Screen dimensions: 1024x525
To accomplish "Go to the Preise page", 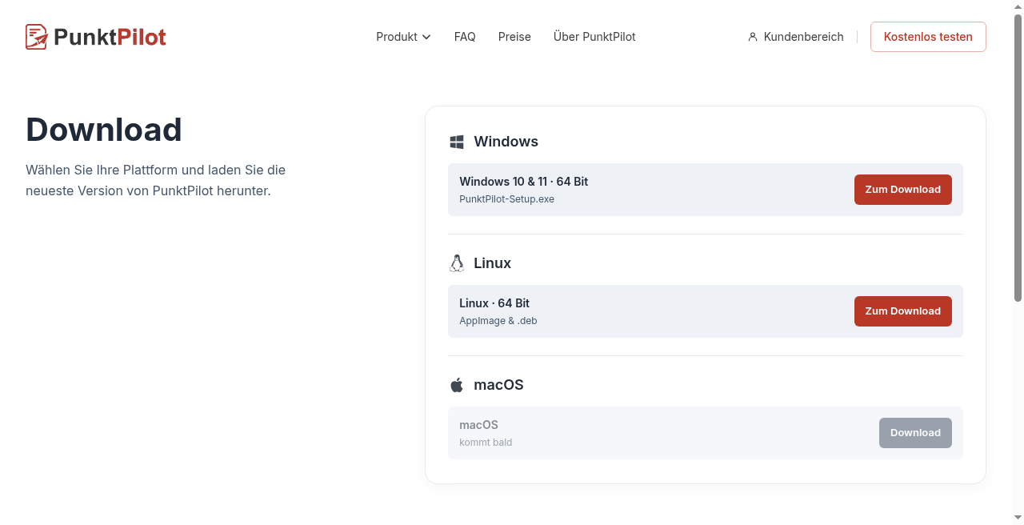I will point(514,37).
